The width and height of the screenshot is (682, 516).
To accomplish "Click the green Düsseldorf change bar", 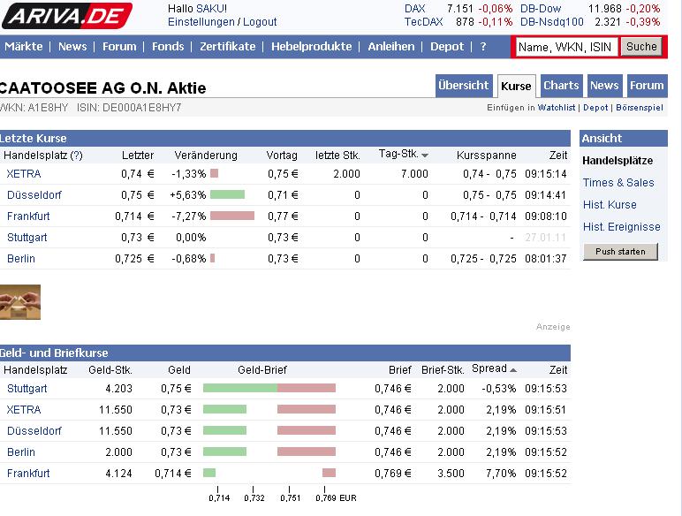I will (227, 195).
